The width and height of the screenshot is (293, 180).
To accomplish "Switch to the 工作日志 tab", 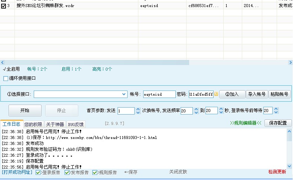I will click(11, 124).
